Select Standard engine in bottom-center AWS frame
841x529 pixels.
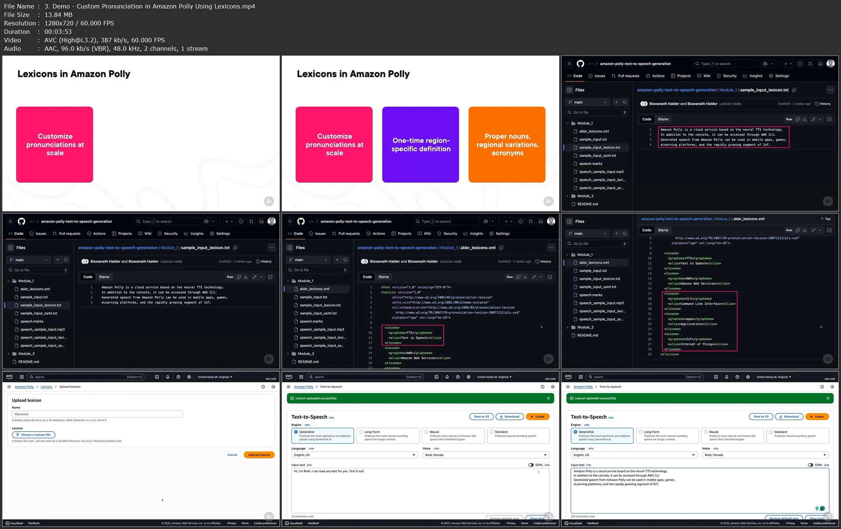pos(518,436)
